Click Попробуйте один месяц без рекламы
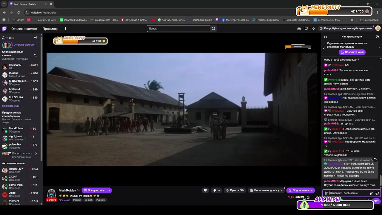Viewport: 382px width, 215px height. click(x=345, y=29)
